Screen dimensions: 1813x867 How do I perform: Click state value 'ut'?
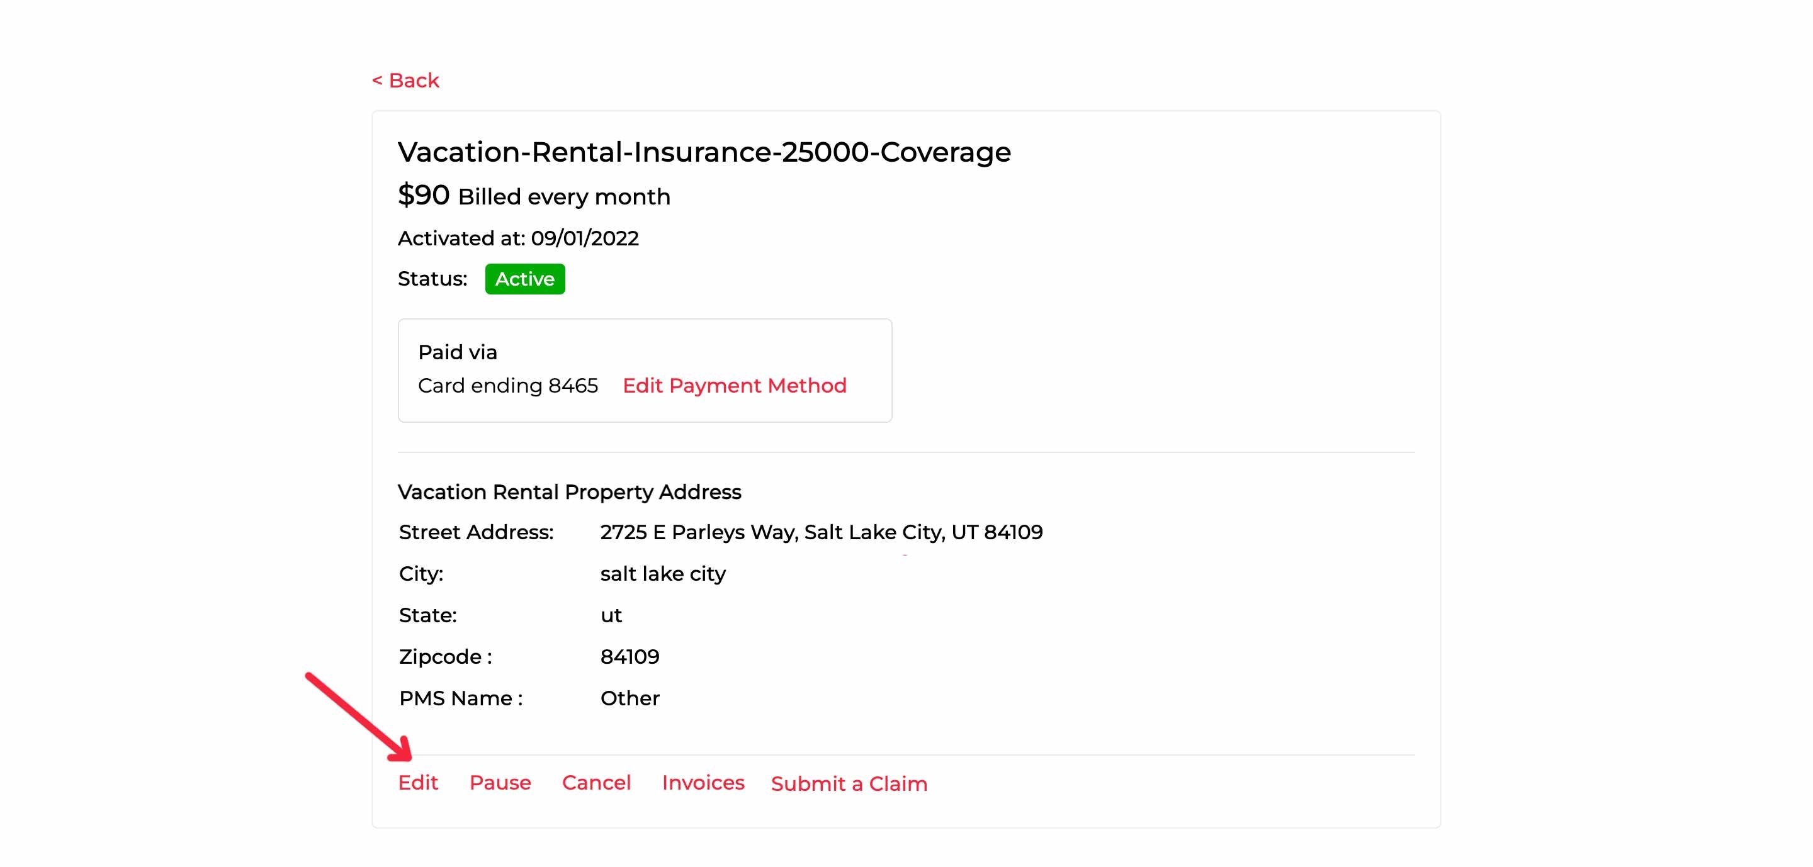click(x=611, y=615)
